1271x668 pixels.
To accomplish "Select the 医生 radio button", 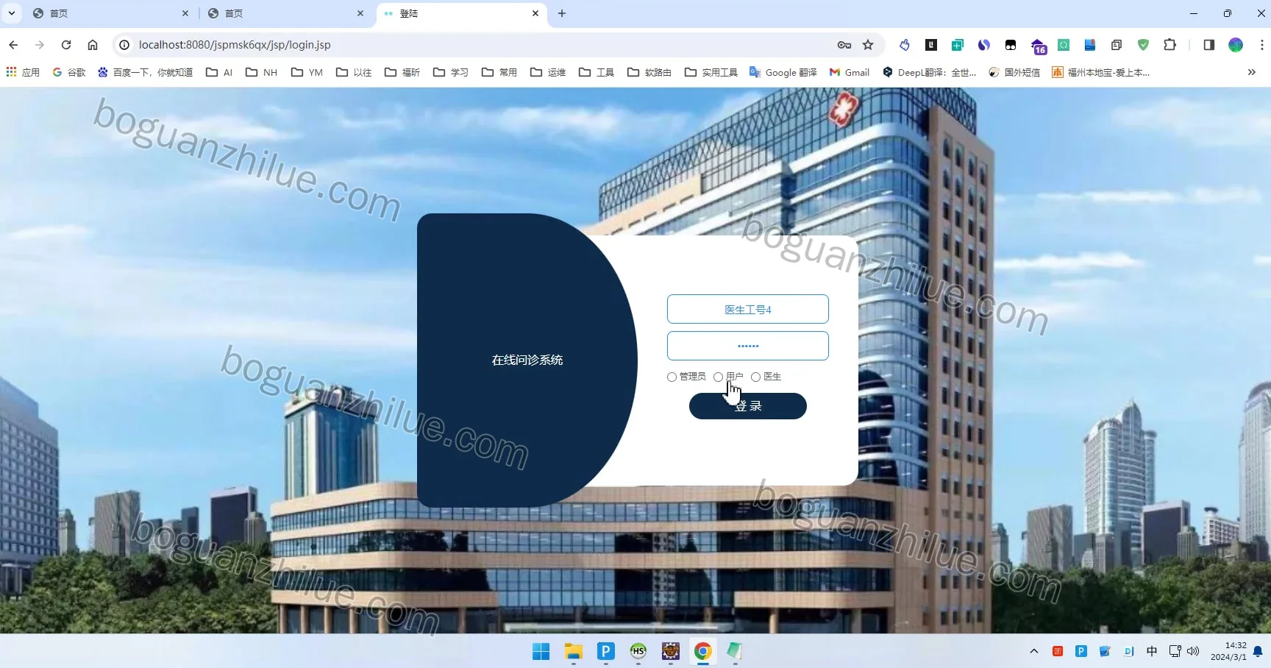I will tap(755, 377).
